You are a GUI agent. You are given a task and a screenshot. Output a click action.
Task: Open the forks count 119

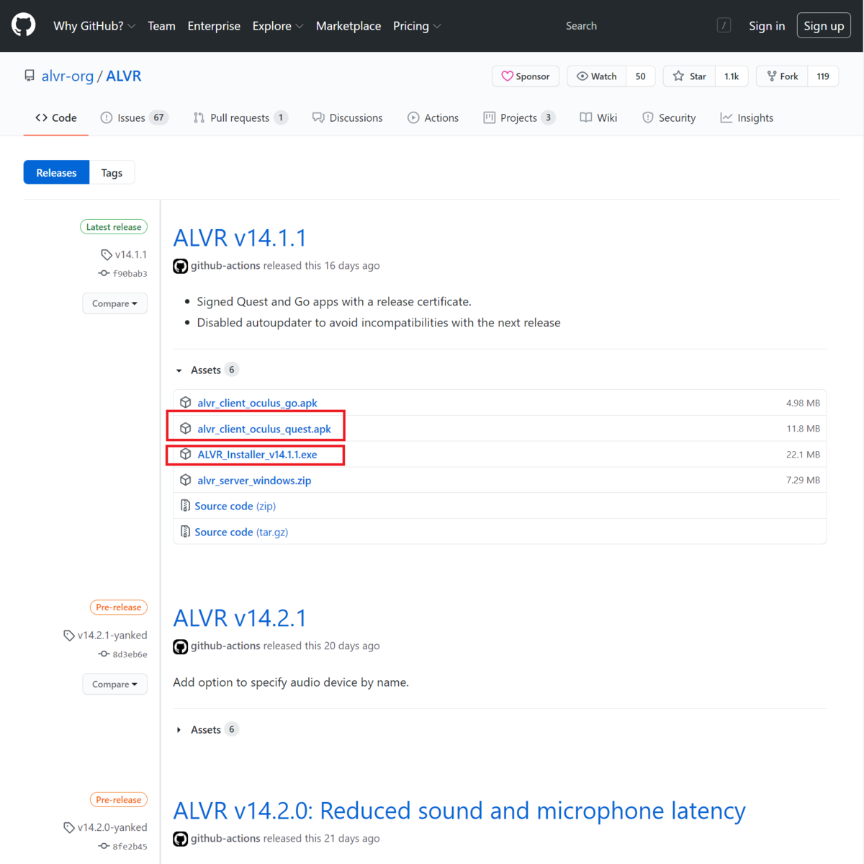(x=823, y=76)
